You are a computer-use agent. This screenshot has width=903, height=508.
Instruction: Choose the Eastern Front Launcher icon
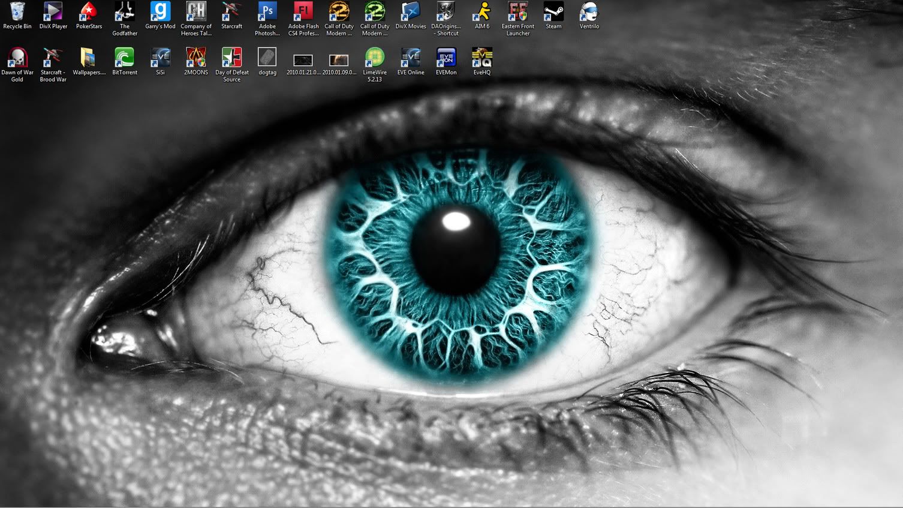coord(518,11)
